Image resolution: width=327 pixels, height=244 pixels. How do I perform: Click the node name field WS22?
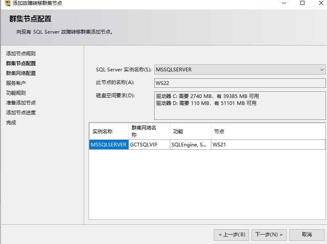[x=240, y=83]
